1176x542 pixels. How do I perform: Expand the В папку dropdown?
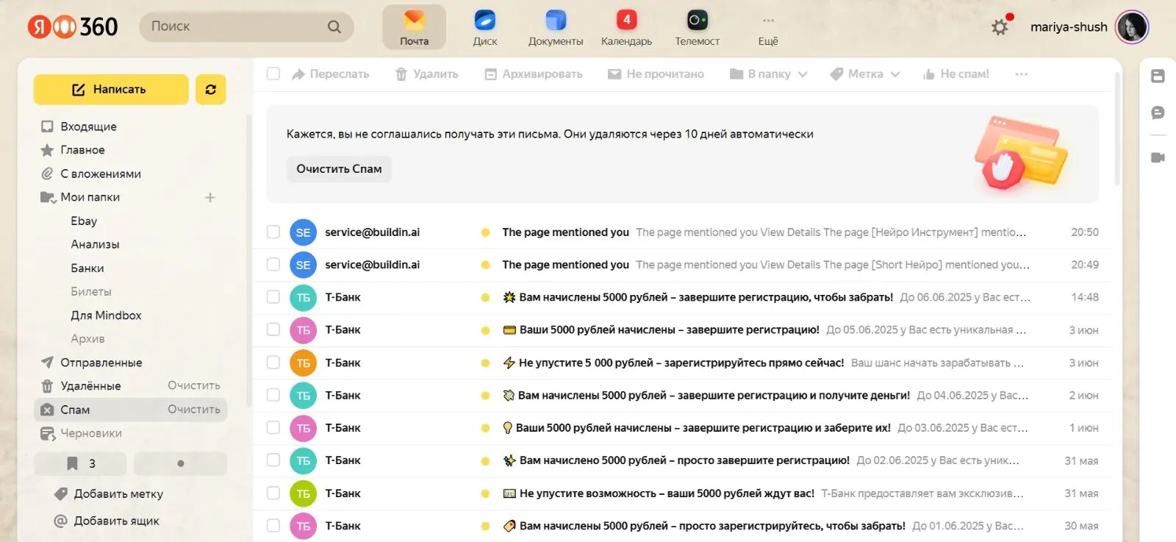[769, 74]
